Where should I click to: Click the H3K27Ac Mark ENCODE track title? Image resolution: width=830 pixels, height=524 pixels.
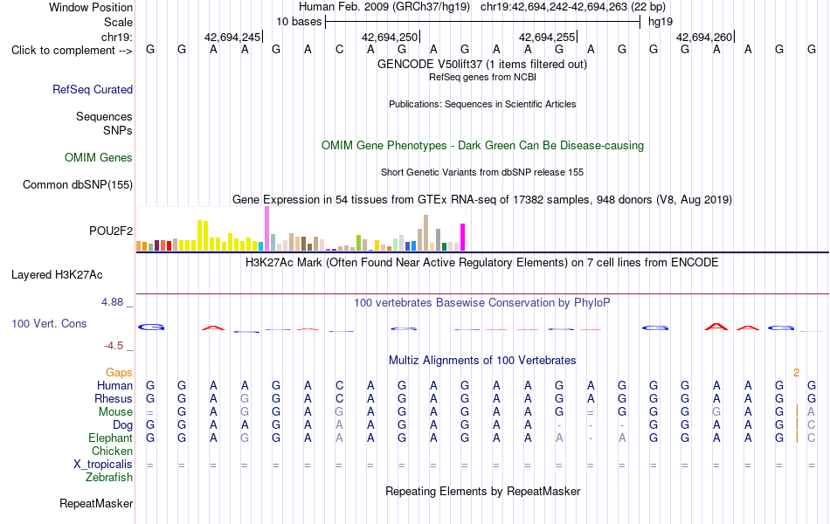482,263
